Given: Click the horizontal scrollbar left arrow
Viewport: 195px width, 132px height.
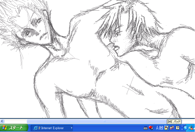Looking at the screenshot, I should [2, 121].
